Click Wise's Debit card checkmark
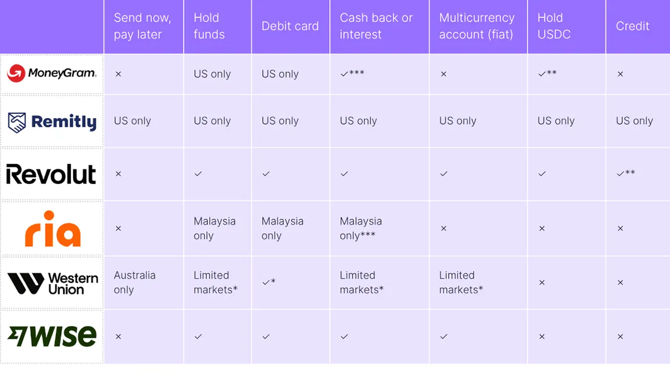 (x=266, y=336)
